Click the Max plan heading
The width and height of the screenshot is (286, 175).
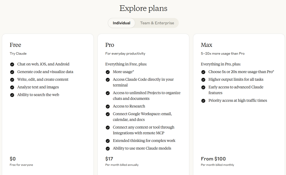[x=207, y=45]
